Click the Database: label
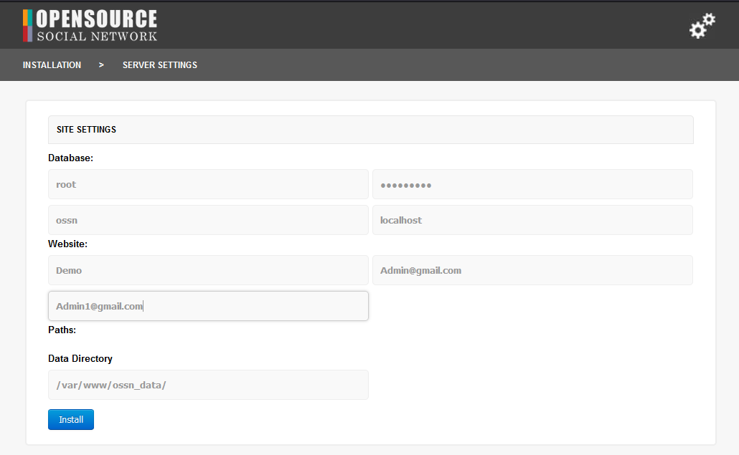The width and height of the screenshot is (739, 455). click(x=70, y=158)
